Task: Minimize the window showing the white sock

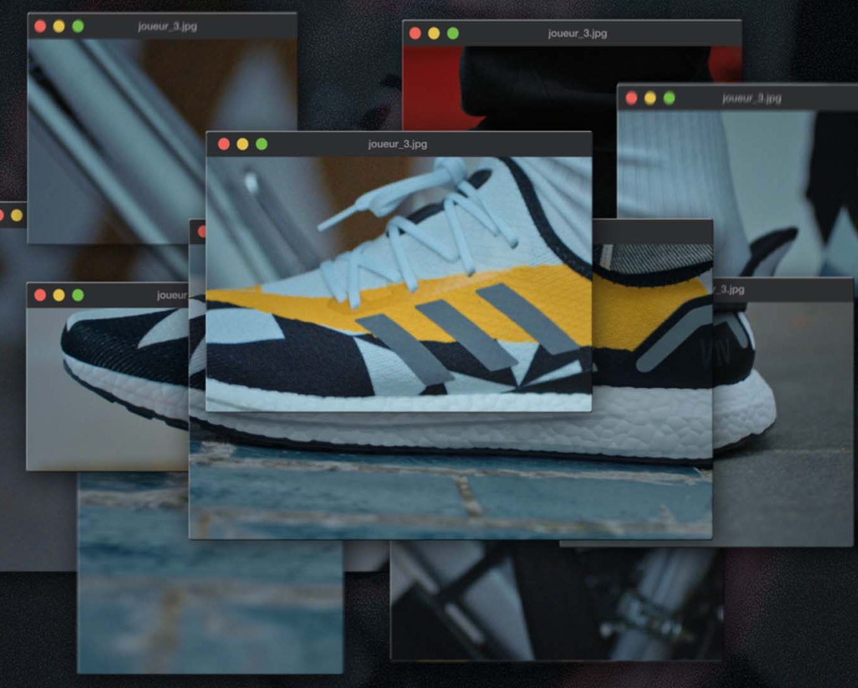Action: pos(650,98)
